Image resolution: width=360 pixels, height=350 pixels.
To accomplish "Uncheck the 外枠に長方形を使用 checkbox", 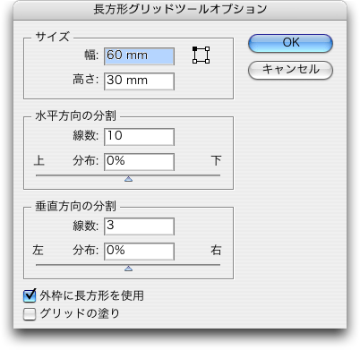I will click(30, 295).
